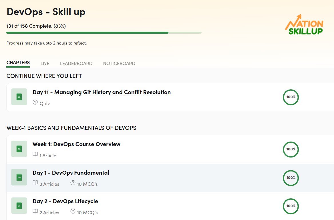This screenshot has width=334, height=220.
Task: Open the Day 2 DevOps Lifecycle book icon
Action: coord(19,205)
